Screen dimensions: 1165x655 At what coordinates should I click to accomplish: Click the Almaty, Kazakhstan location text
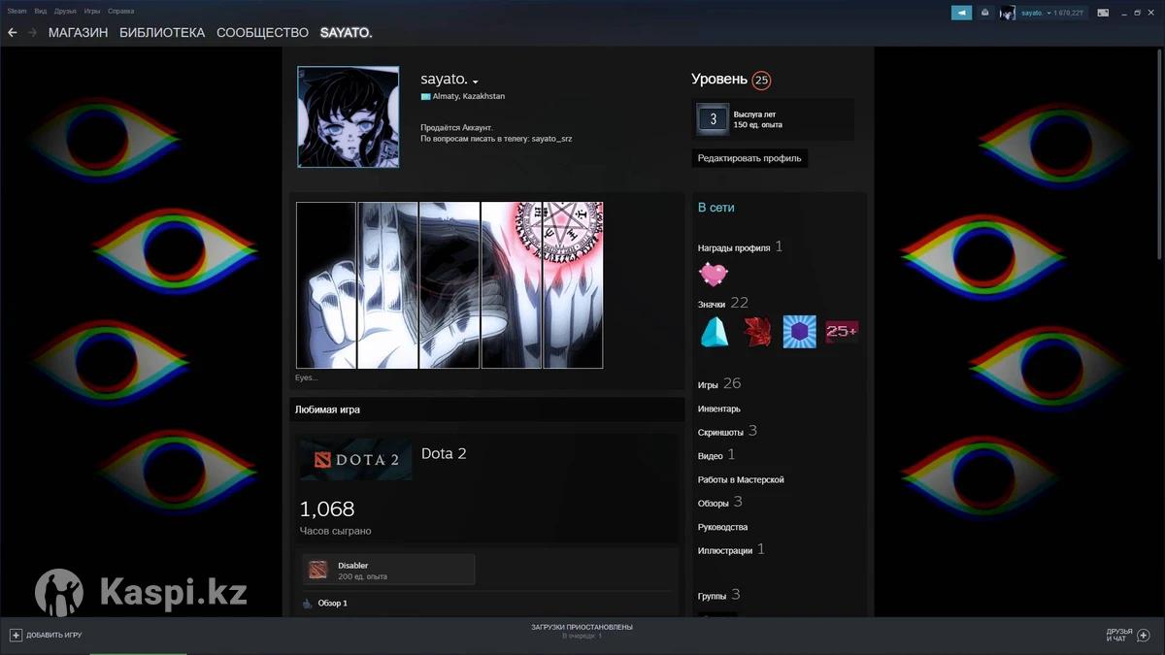468,97
